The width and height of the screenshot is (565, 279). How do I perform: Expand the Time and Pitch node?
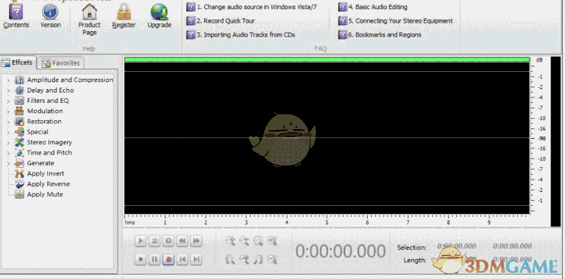tap(8, 153)
